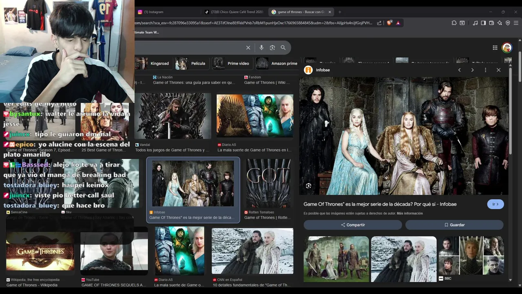Open the Infobae article title link in preview

(380, 204)
